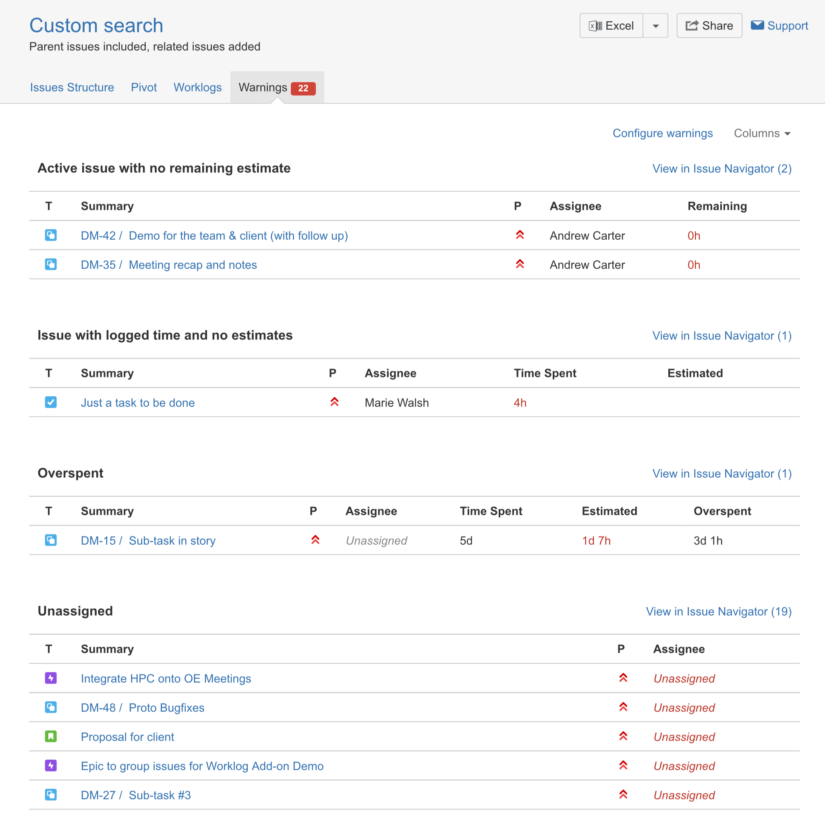The height and width of the screenshot is (825, 825).
Task: Click the epic icon for Epic to group issues
Action: [51, 766]
